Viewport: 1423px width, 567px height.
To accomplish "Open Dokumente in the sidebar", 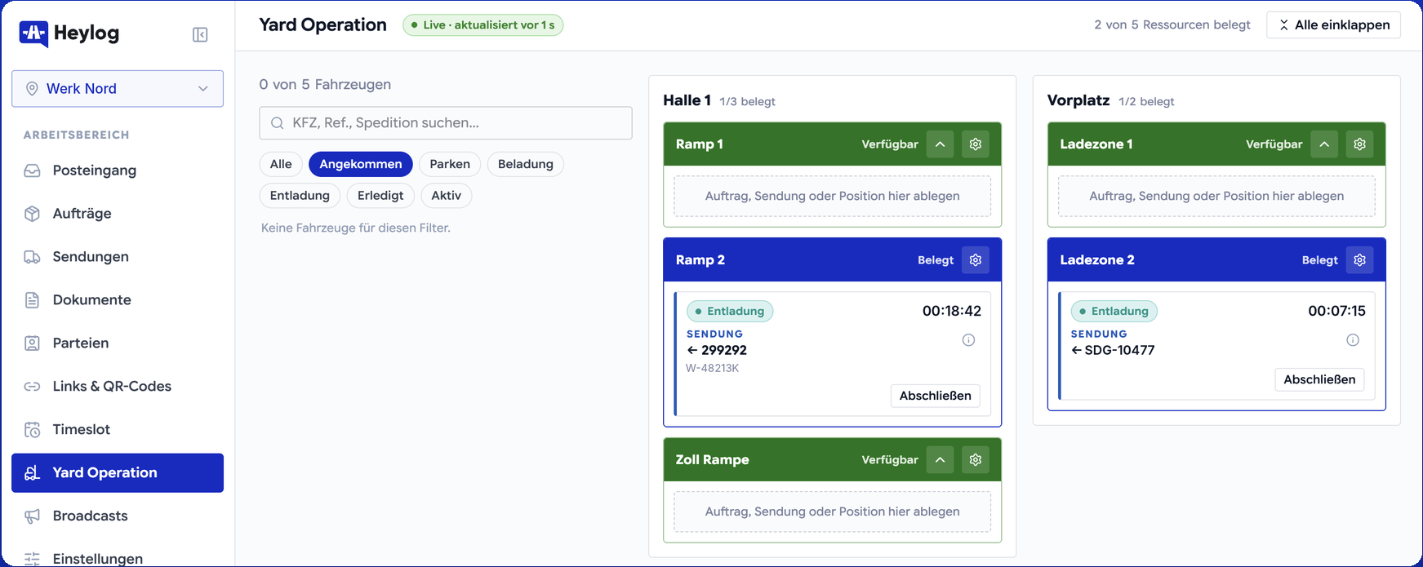I will [x=118, y=300].
